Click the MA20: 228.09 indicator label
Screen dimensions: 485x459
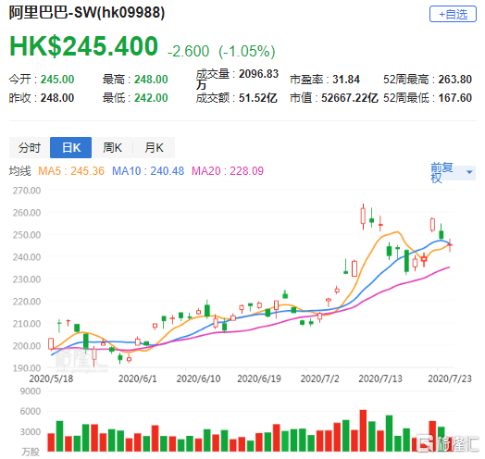[x=228, y=170]
